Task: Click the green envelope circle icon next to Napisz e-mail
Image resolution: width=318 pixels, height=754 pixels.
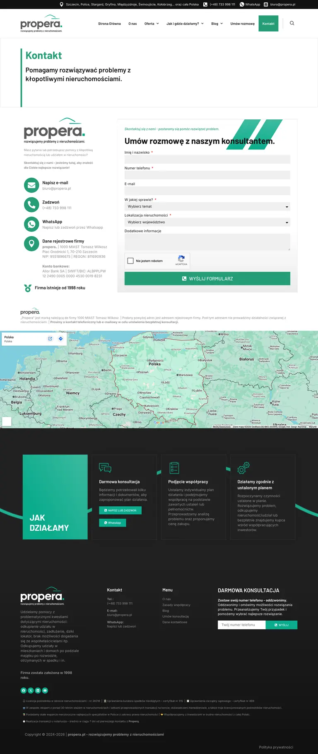Action: tap(31, 185)
